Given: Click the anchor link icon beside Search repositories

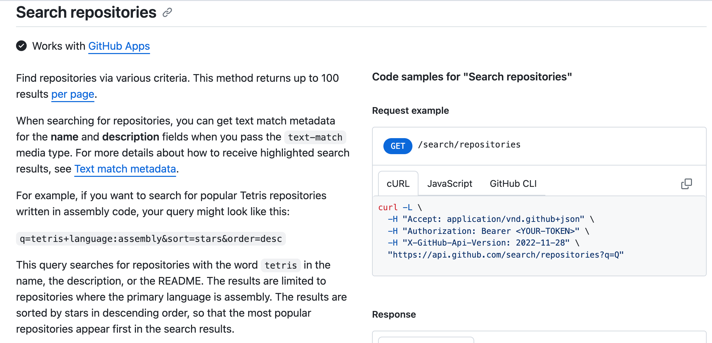Looking at the screenshot, I should [x=167, y=13].
